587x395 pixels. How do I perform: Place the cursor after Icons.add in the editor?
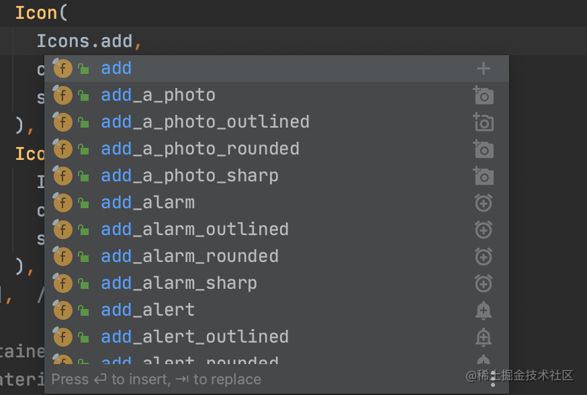pyautogui.click(x=134, y=41)
